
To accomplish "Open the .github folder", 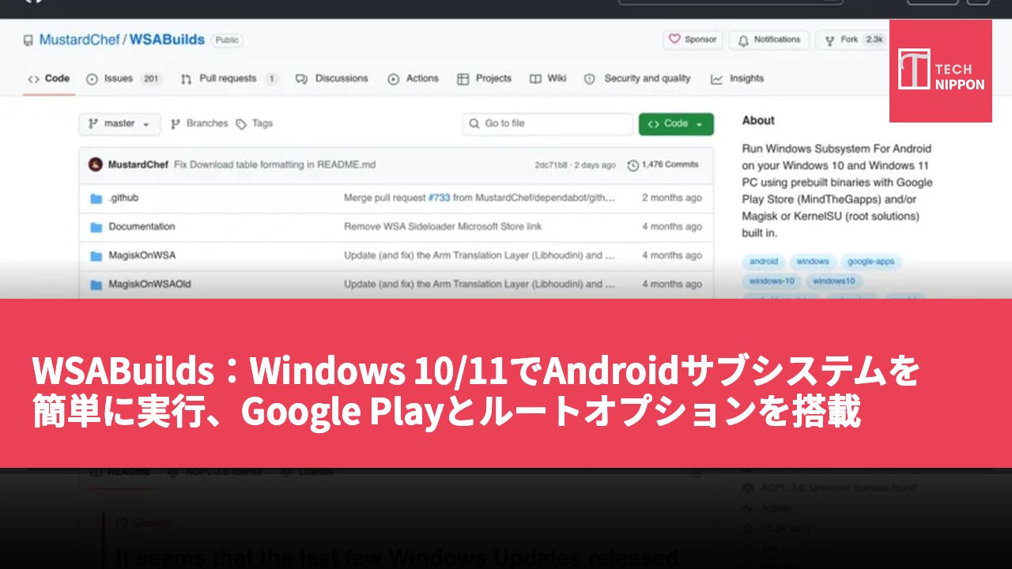I will point(123,198).
